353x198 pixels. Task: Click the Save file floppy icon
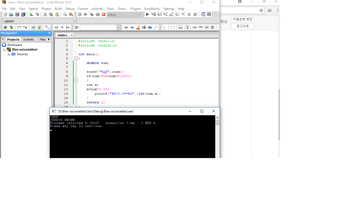[x=17, y=15]
